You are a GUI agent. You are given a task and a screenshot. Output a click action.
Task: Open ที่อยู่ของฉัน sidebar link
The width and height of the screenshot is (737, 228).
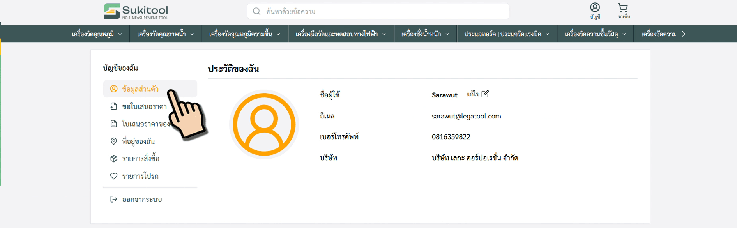tap(138, 141)
